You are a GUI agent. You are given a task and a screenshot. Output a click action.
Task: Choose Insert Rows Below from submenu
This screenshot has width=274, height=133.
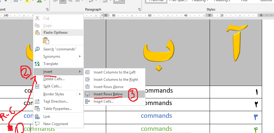click(x=108, y=94)
